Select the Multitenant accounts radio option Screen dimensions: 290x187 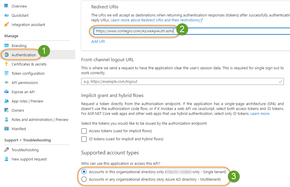tap(84, 179)
